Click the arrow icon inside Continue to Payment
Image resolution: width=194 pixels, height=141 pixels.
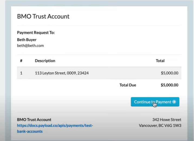click(x=174, y=102)
